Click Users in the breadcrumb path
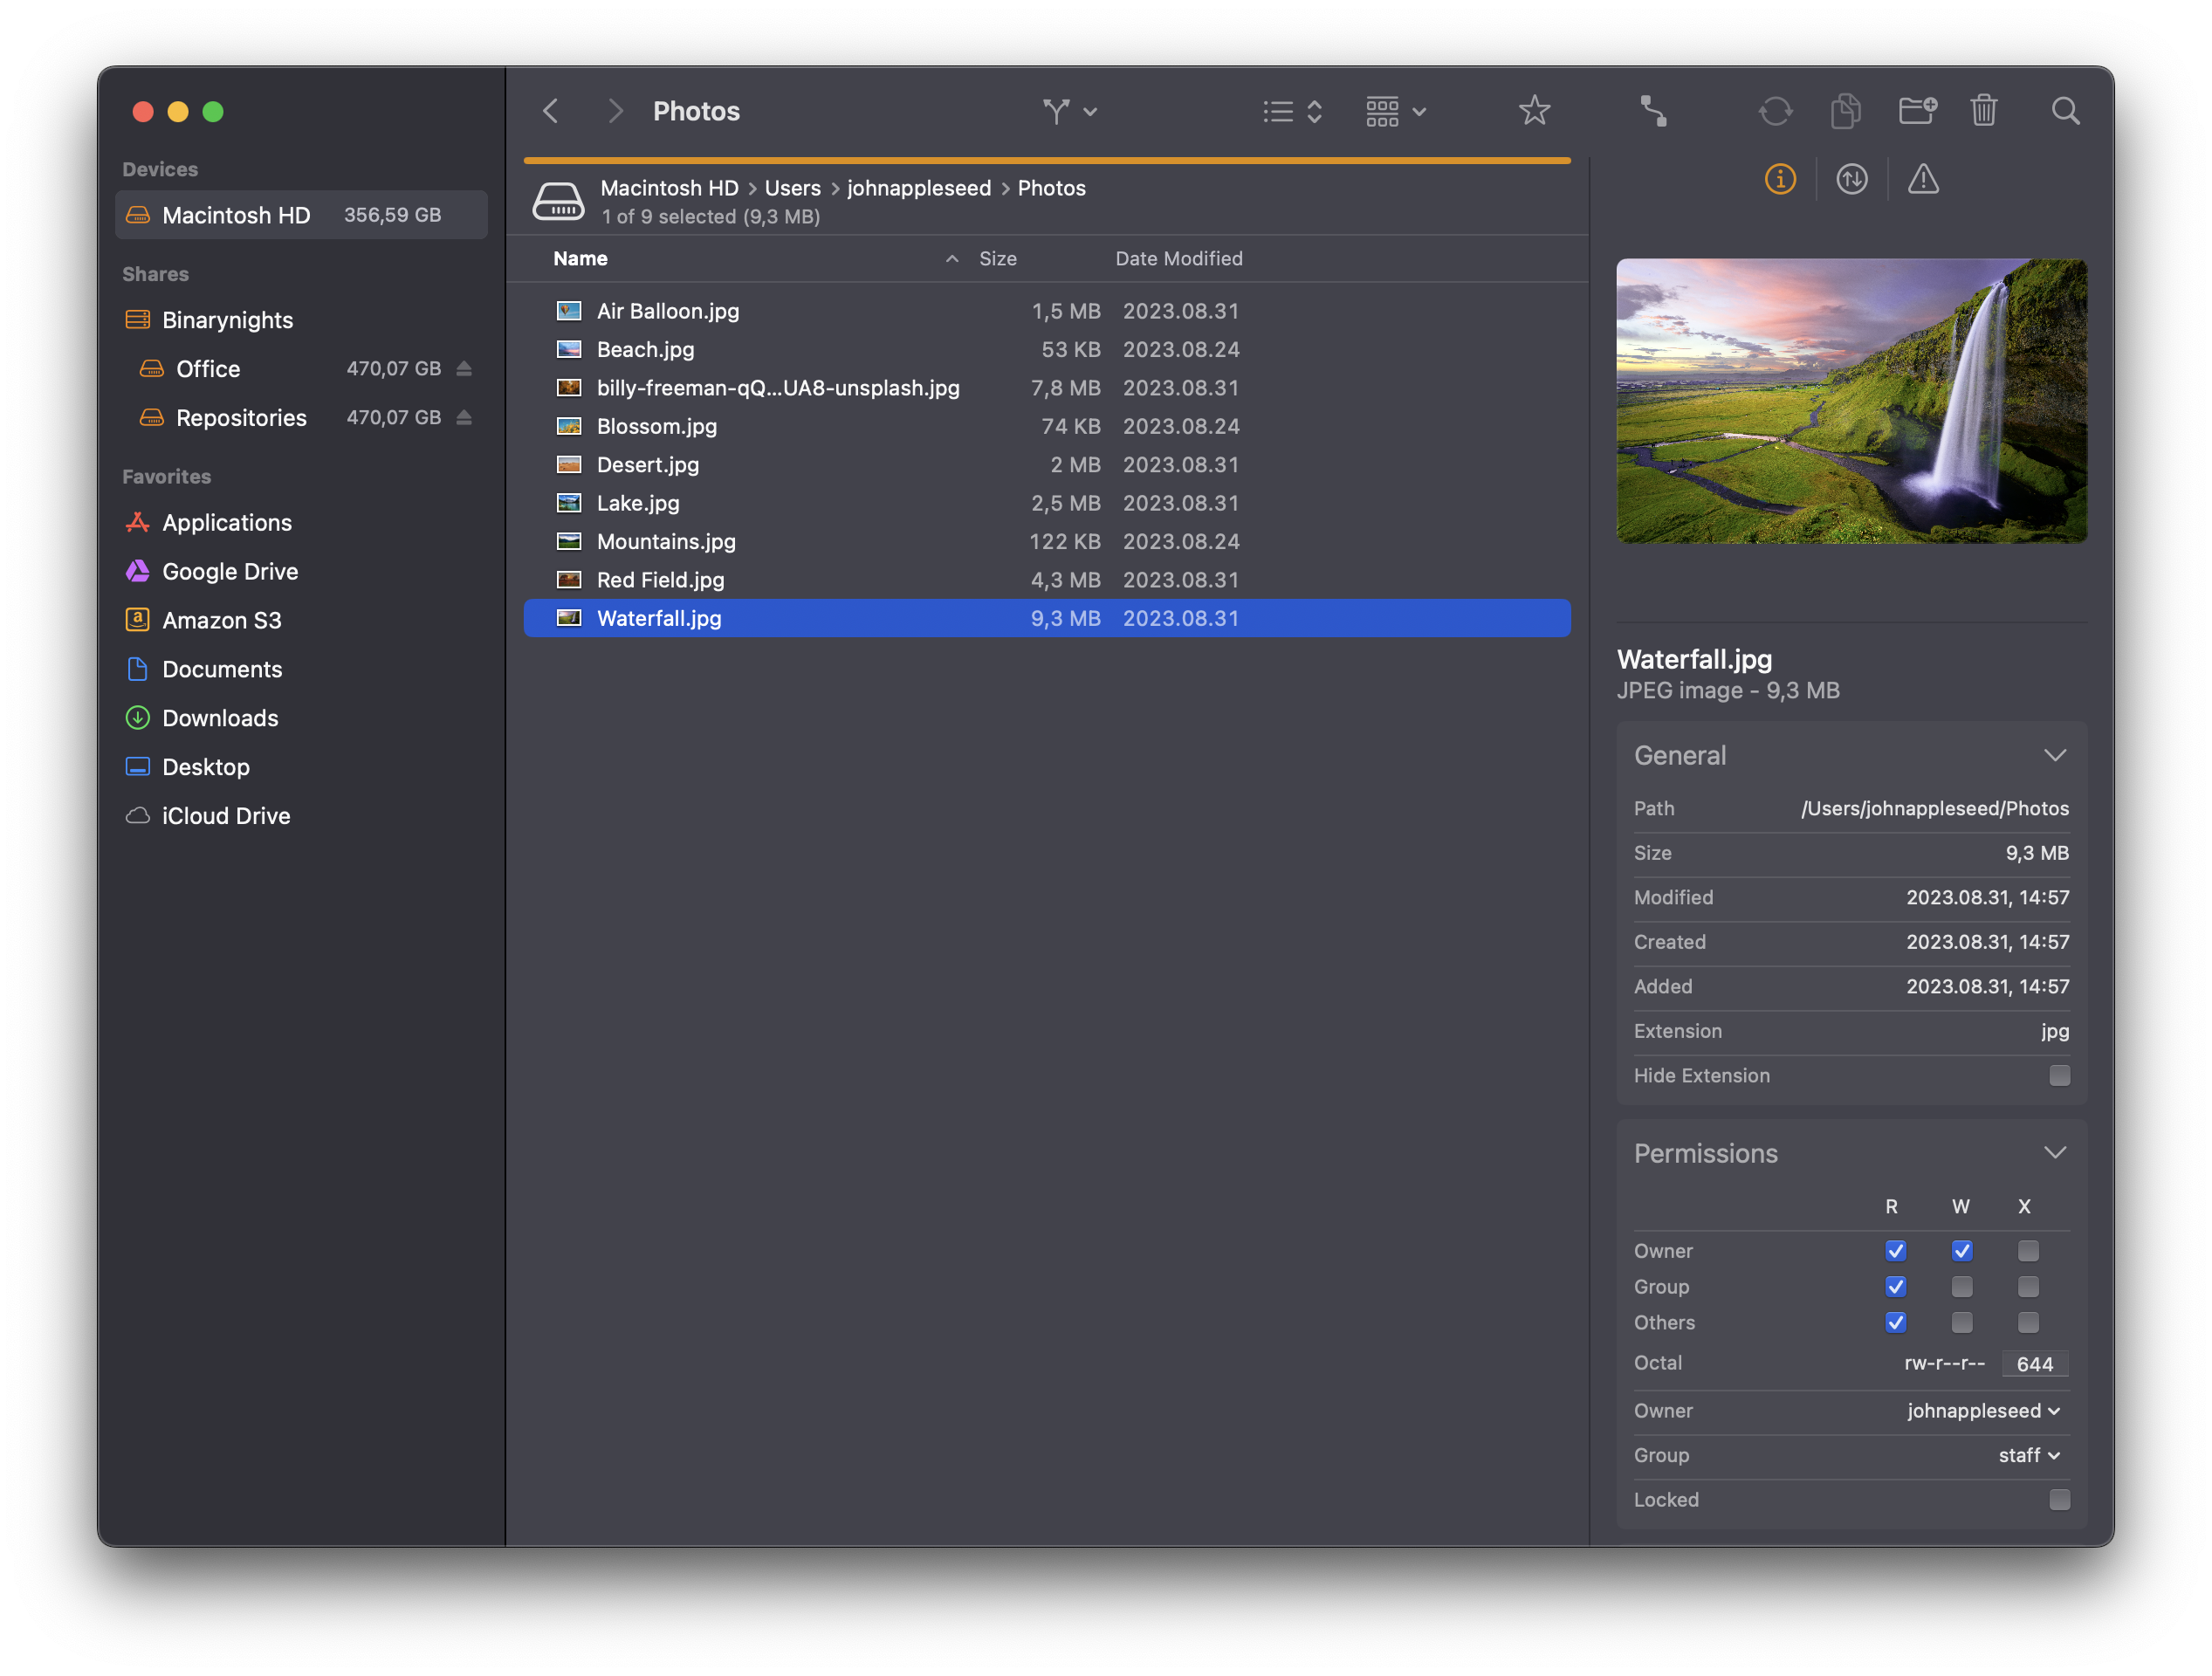The height and width of the screenshot is (1676, 2212). pyautogui.click(x=792, y=188)
